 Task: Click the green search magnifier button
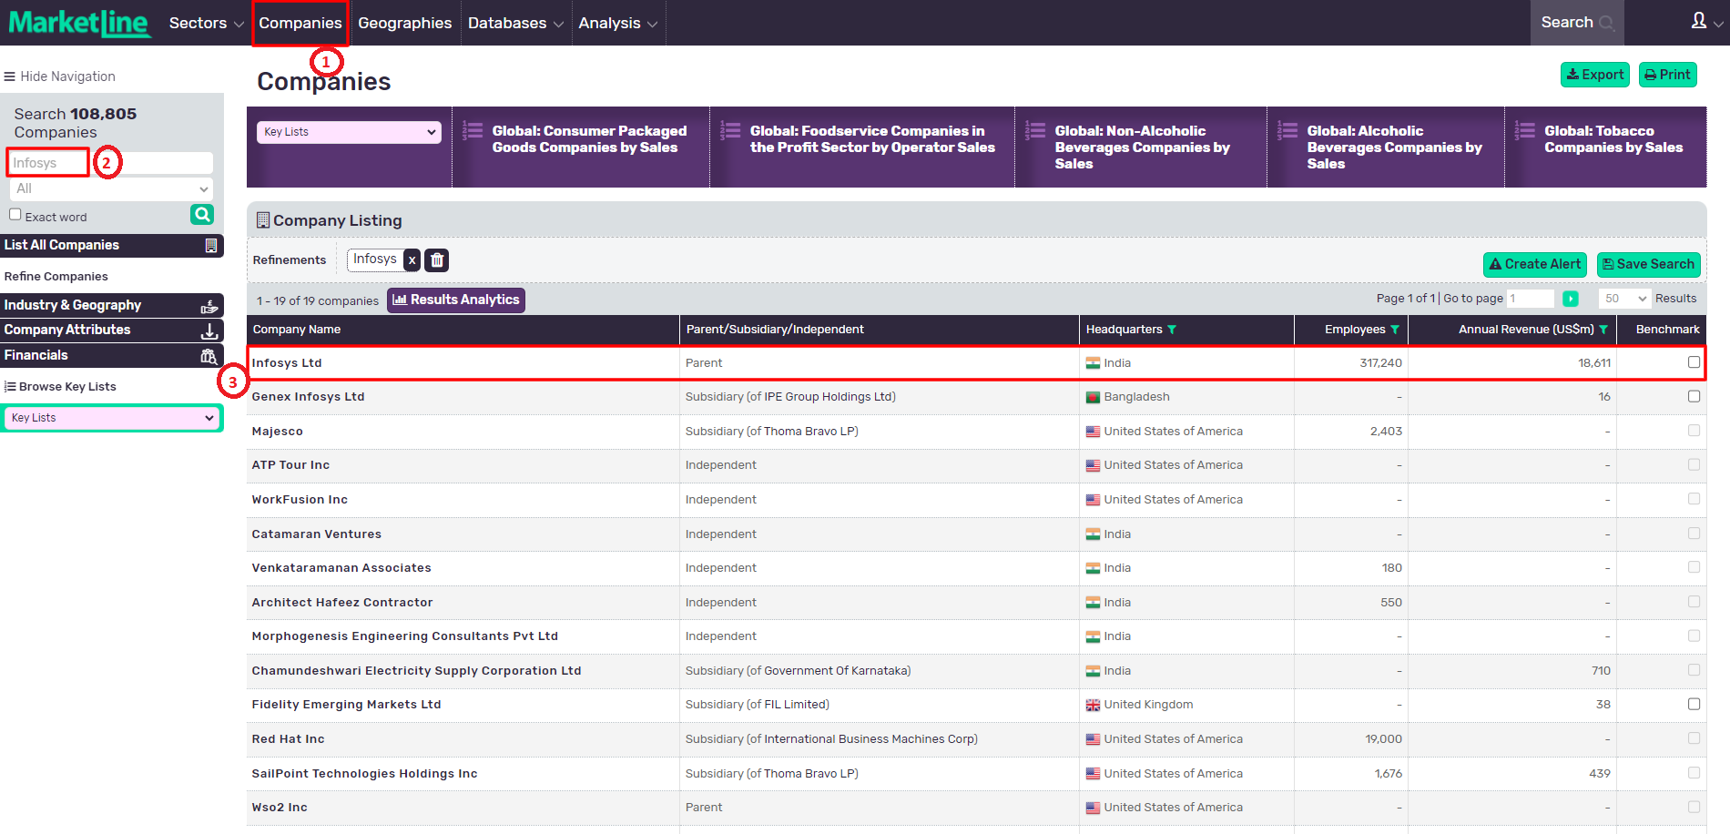click(x=202, y=214)
